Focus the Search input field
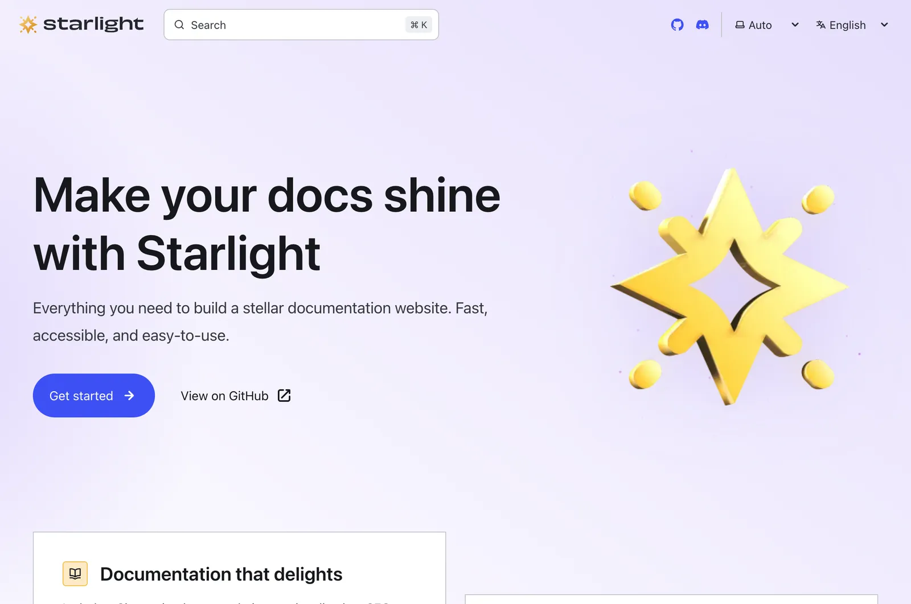 point(301,25)
